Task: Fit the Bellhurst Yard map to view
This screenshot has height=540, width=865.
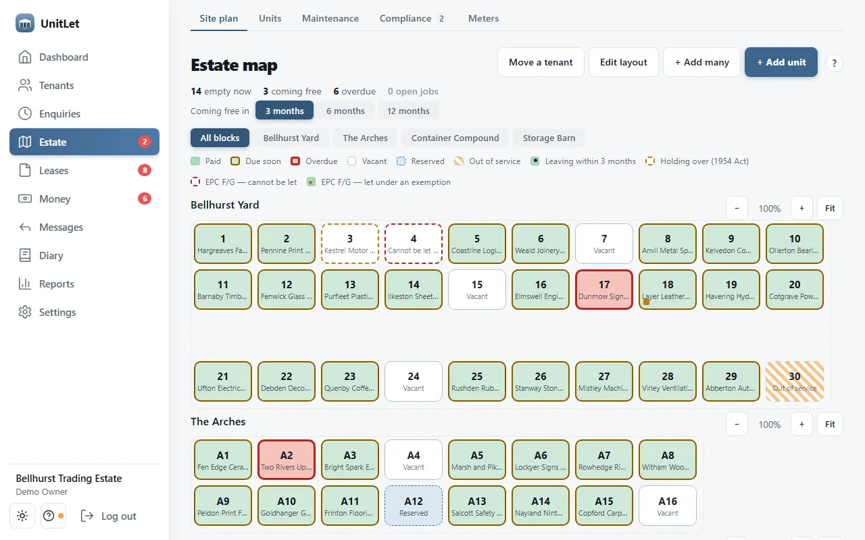Action: click(x=830, y=208)
